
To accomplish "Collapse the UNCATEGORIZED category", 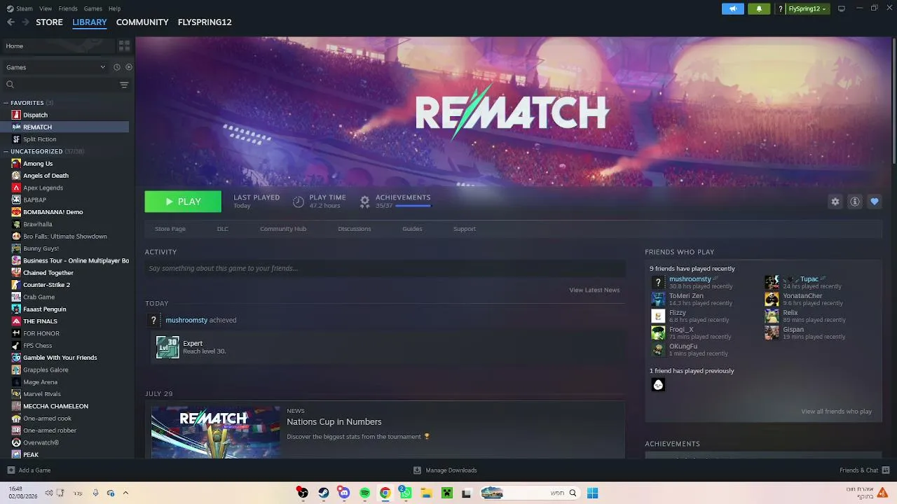I will point(6,151).
